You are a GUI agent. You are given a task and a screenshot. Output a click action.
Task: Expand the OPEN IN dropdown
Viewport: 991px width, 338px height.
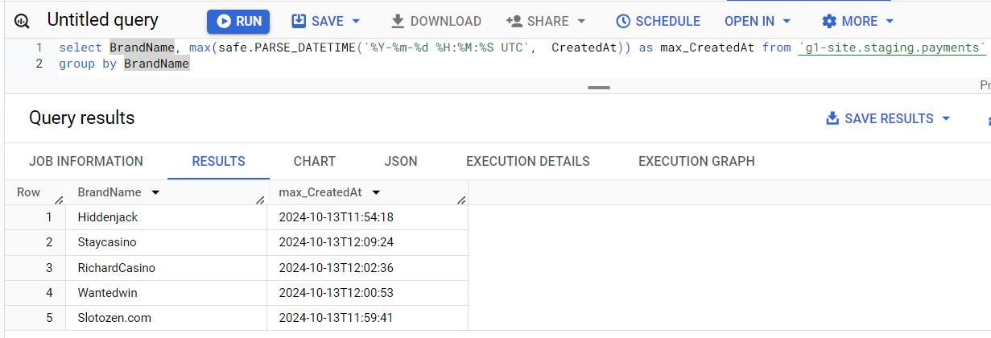coord(758,22)
